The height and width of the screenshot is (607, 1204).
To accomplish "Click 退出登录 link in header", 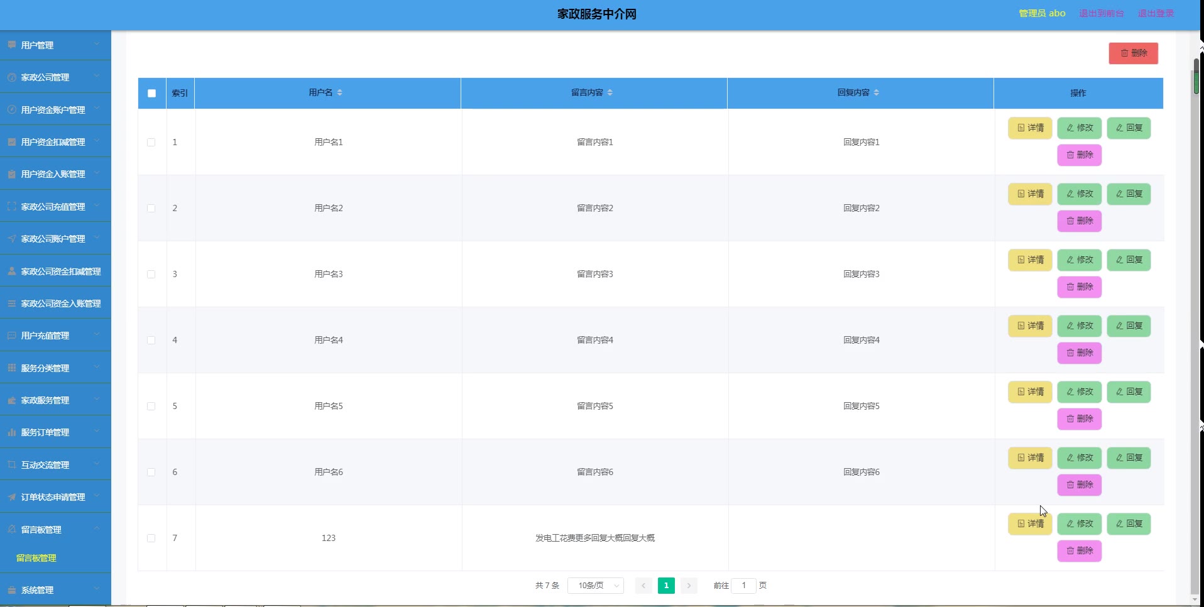I will (x=1156, y=13).
